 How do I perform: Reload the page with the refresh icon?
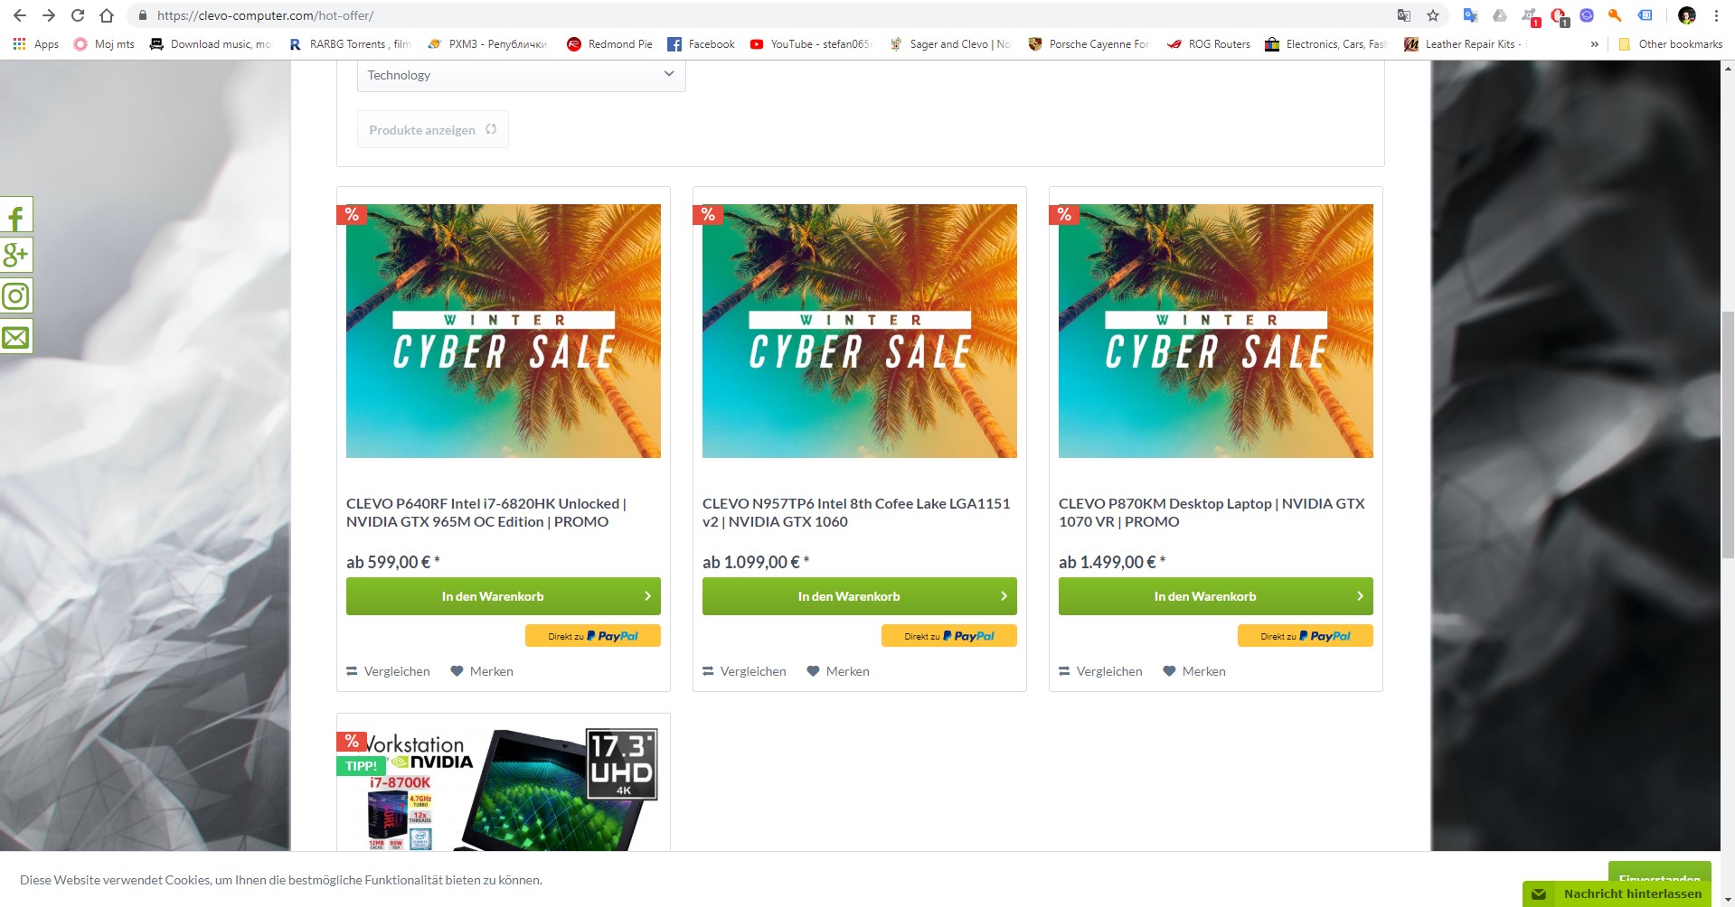click(x=78, y=15)
